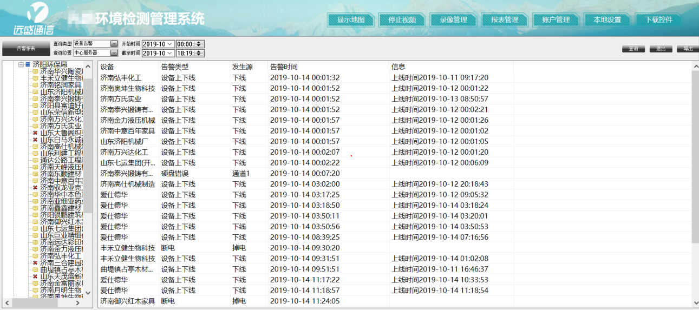Click the device icon next to 济南远达彩印
Viewport: 699px width, 310px height.
35,242
